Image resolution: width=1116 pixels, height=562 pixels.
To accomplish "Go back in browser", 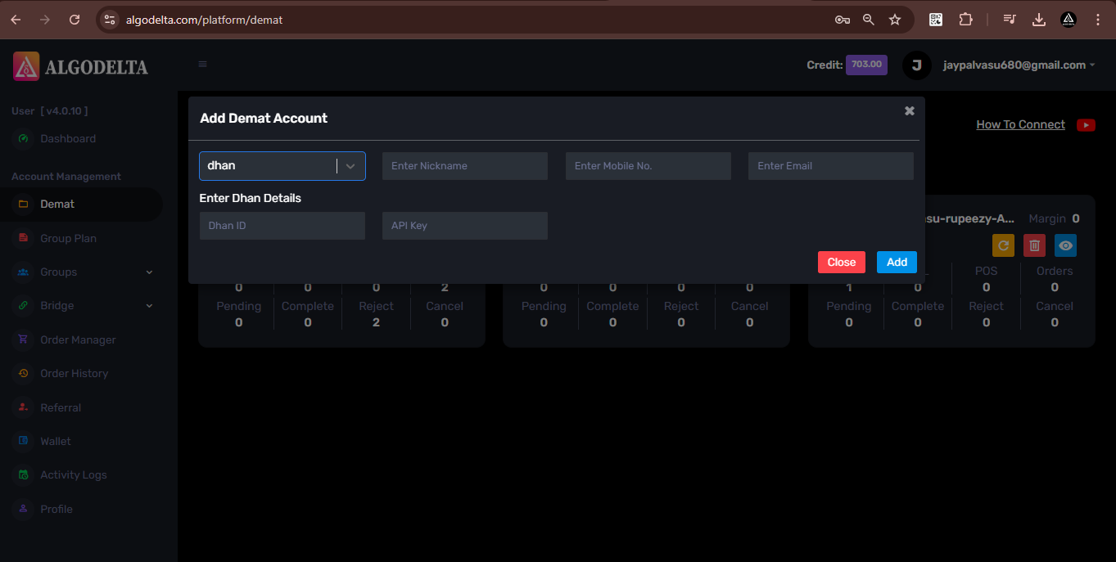I will [16, 20].
